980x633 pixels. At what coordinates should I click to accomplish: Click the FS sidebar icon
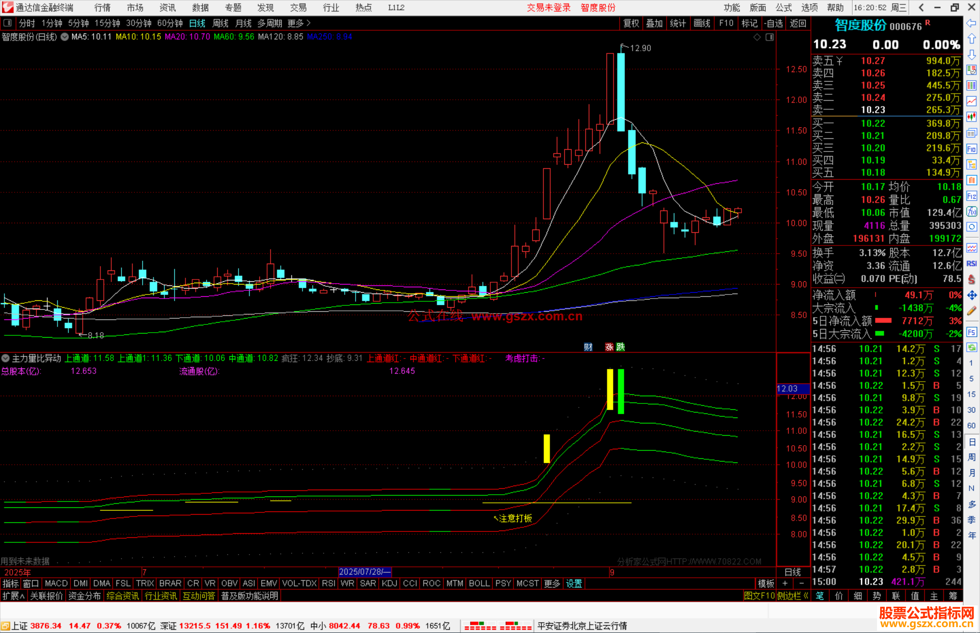tap(971, 332)
